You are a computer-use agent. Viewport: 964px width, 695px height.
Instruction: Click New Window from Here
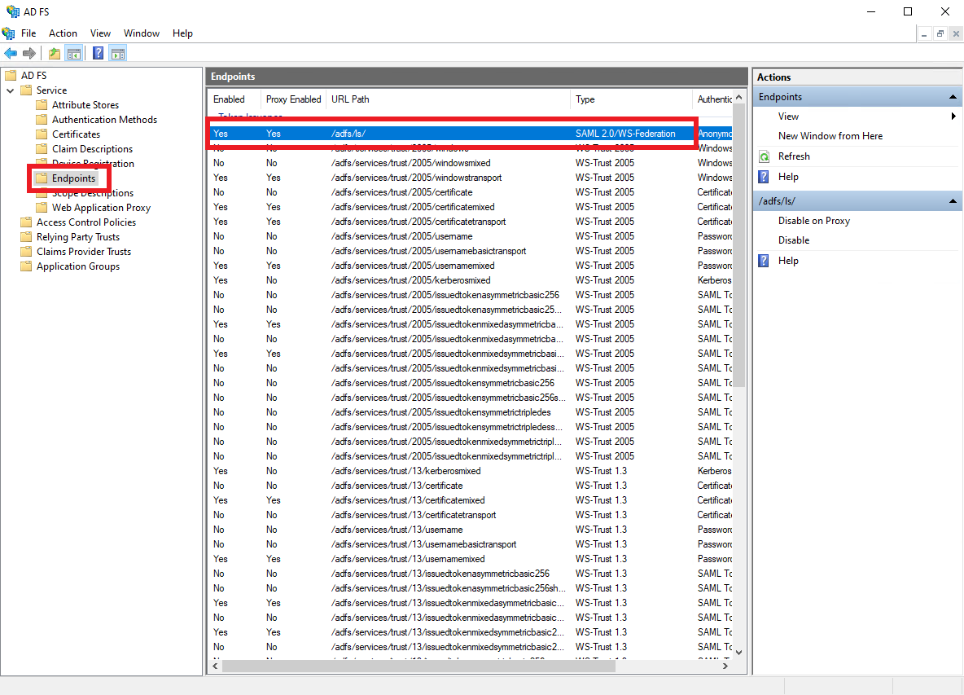point(830,135)
